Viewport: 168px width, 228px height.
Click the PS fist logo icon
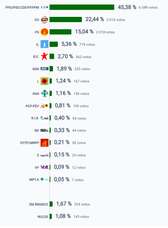44,32
